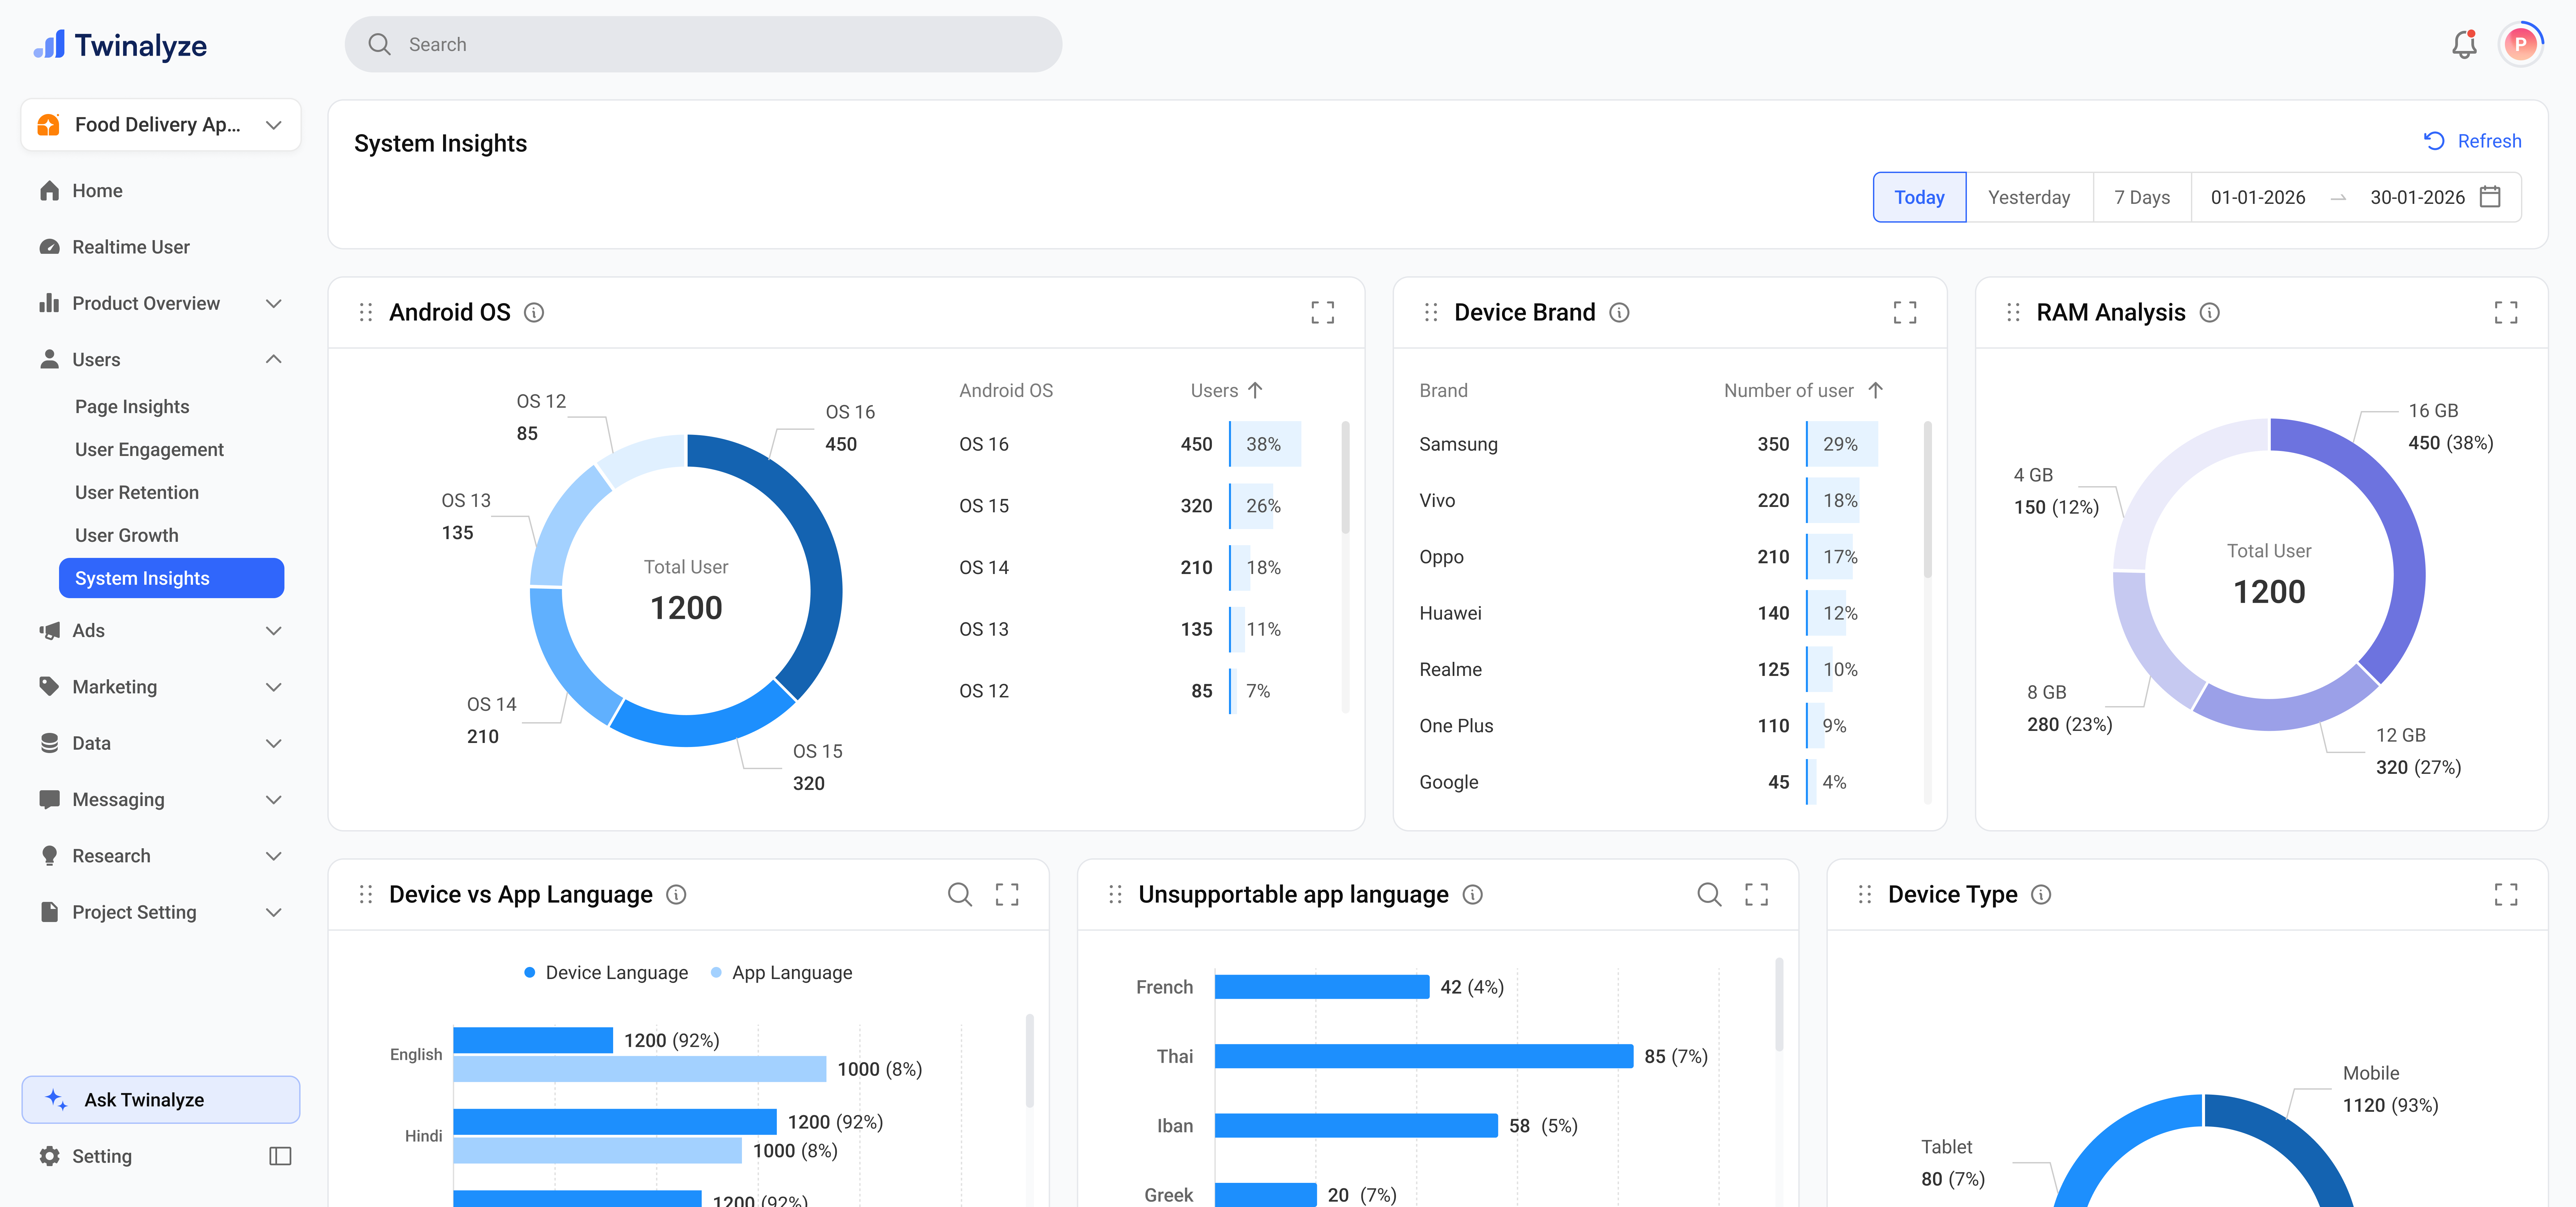Grab the RAM Analysis card drag handle

2013,313
